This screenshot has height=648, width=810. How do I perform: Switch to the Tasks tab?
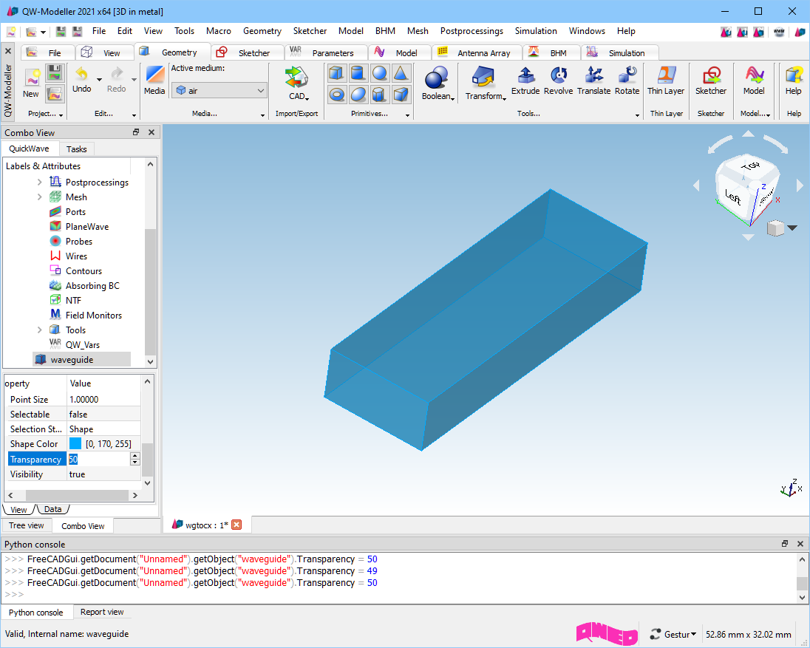76,149
